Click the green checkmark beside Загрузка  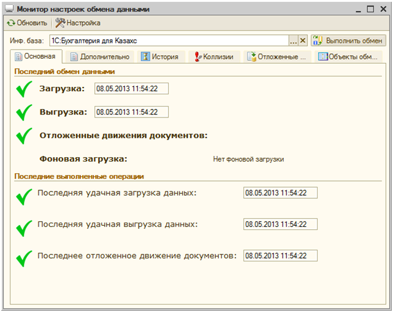click(x=23, y=89)
